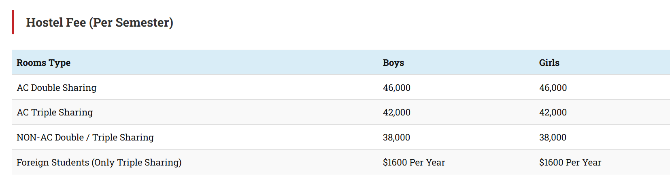Select the 'Boys' column header
Screen dimensions: 670x195
(x=393, y=63)
